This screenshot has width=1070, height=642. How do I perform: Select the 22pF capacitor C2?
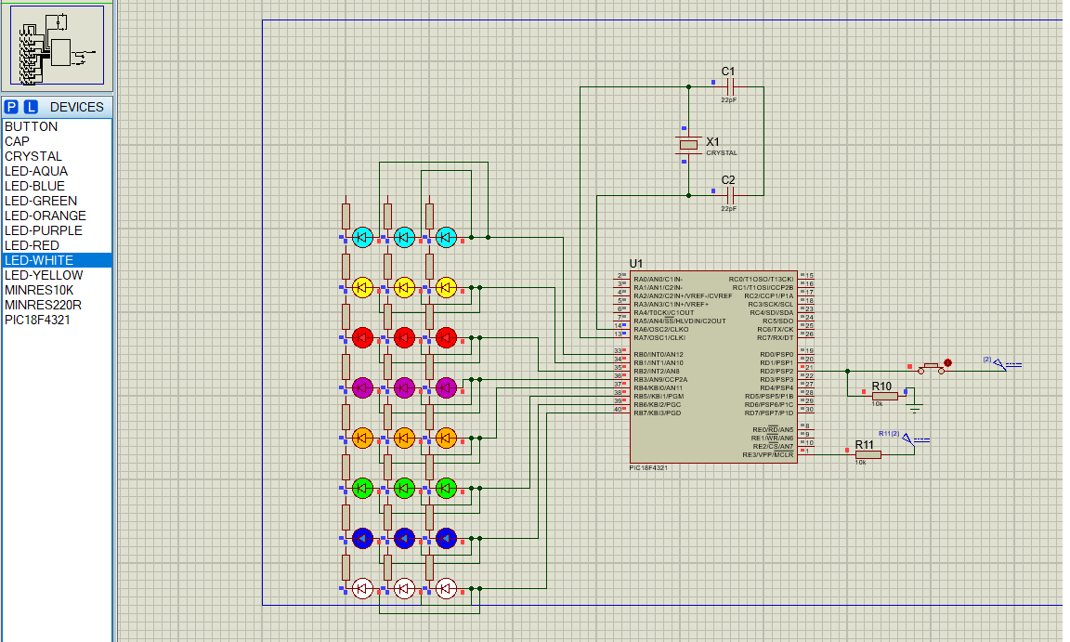(x=730, y=195)
